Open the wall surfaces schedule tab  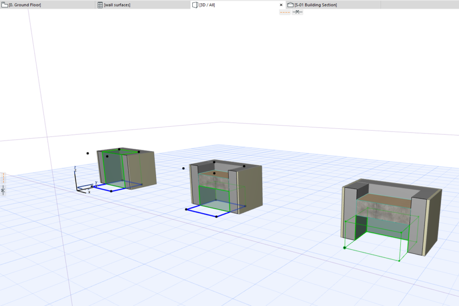coord(143,5)
